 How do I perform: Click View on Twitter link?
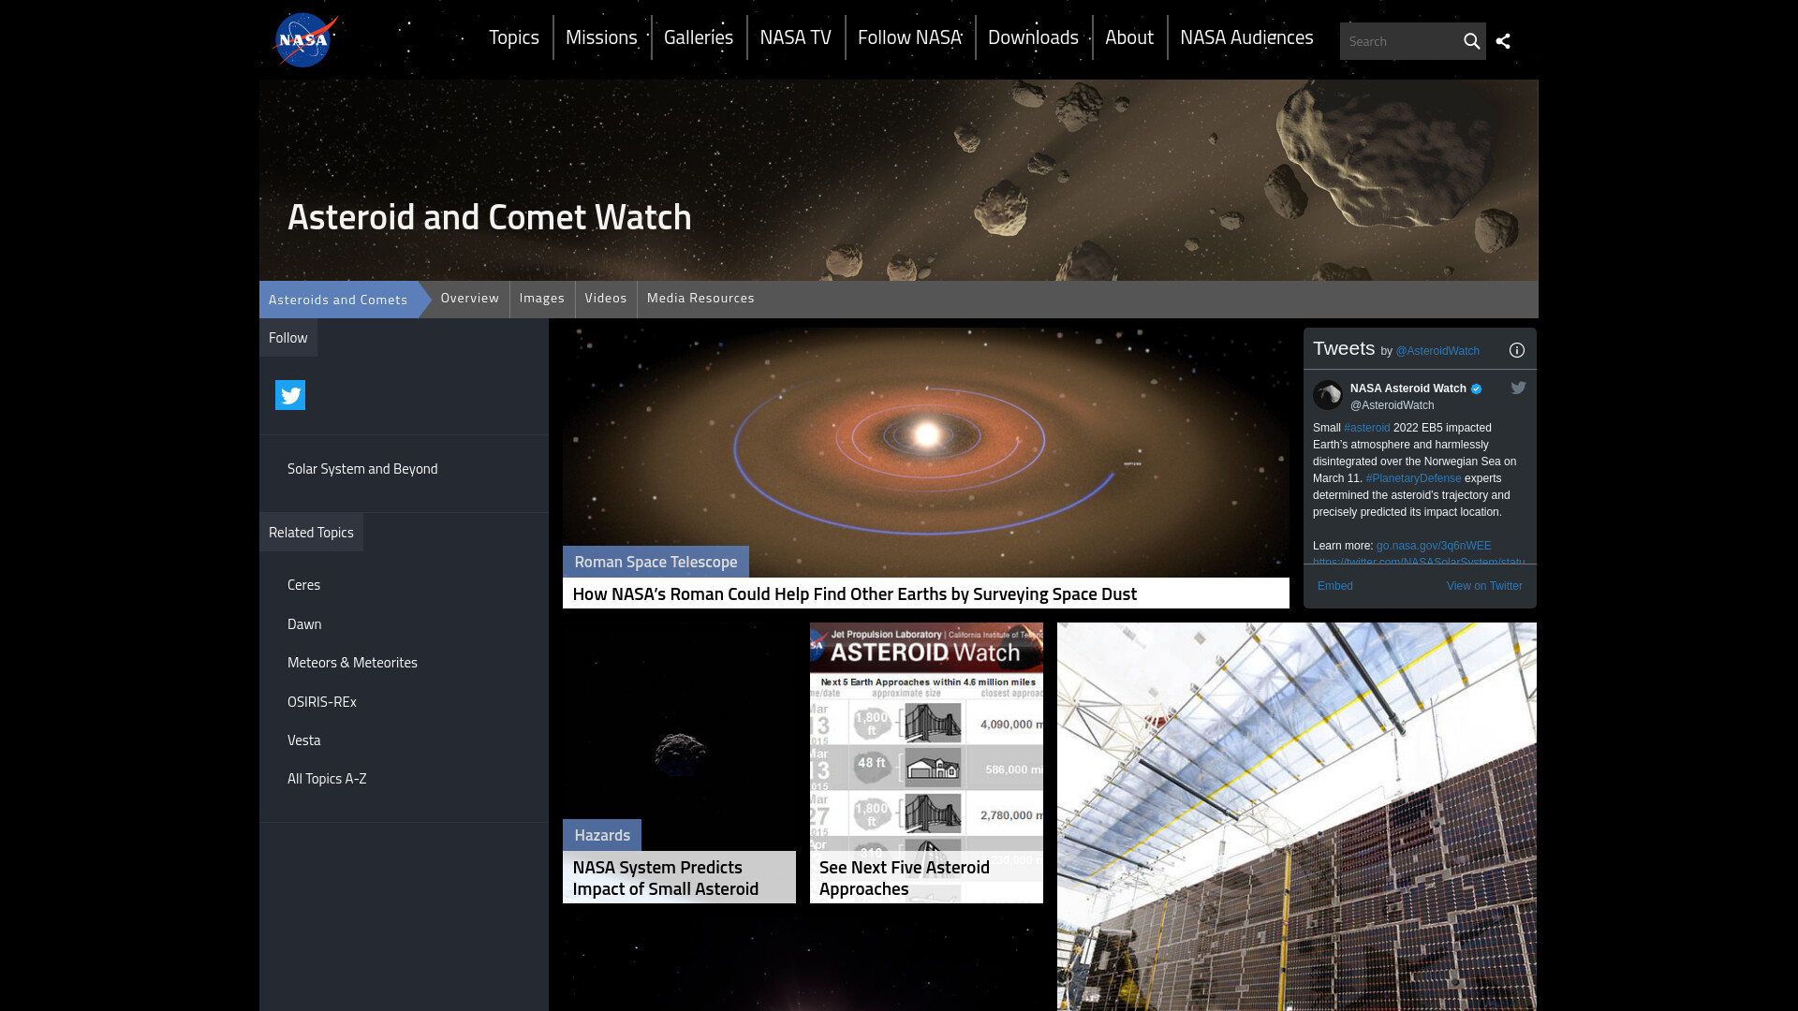[x=1484, y=586]
